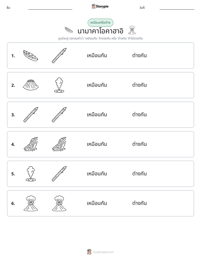Click the volcano crater icon in row 2
Viewport: 201px width, 260px height.
[x=31, y=85]
